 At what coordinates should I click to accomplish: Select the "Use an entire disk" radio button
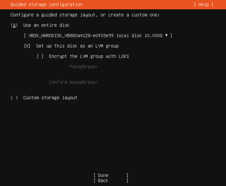pos(14,25)
